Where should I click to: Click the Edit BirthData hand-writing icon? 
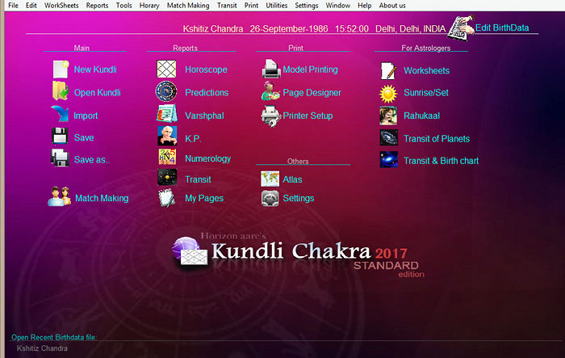pos(461,27)
